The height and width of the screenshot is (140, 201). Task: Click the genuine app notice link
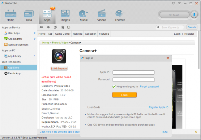pos(60,132)
